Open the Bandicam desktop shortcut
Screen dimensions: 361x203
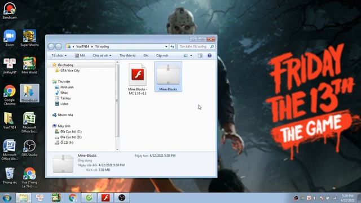pos(10,10)
